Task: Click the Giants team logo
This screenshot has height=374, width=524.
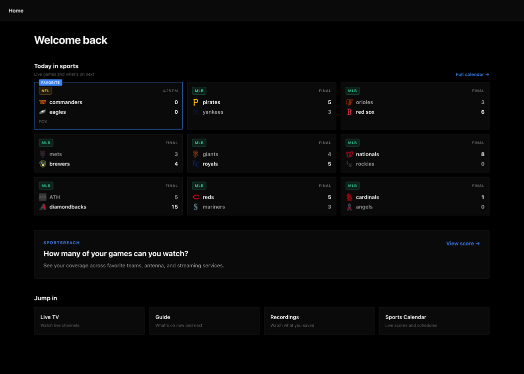Action: click(x=196, y=154)
